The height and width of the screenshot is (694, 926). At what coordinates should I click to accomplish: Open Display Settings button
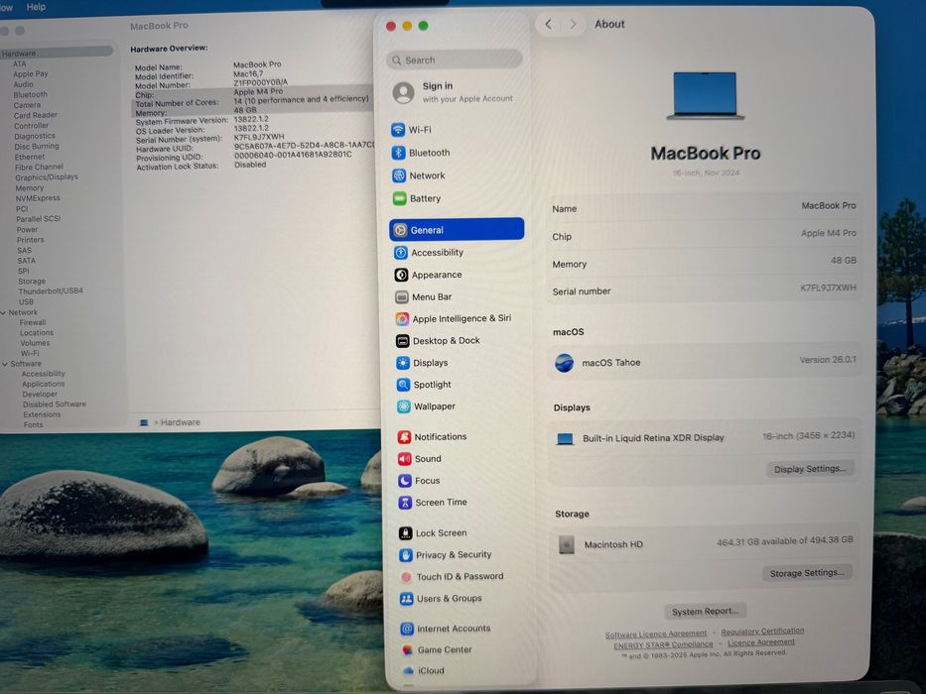[810, 469]
